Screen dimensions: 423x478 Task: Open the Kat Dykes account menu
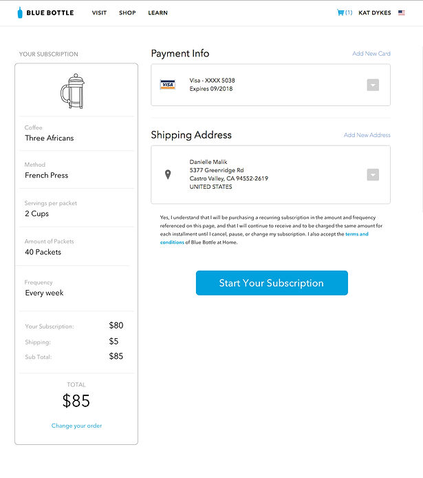click(x=375, y=13)
